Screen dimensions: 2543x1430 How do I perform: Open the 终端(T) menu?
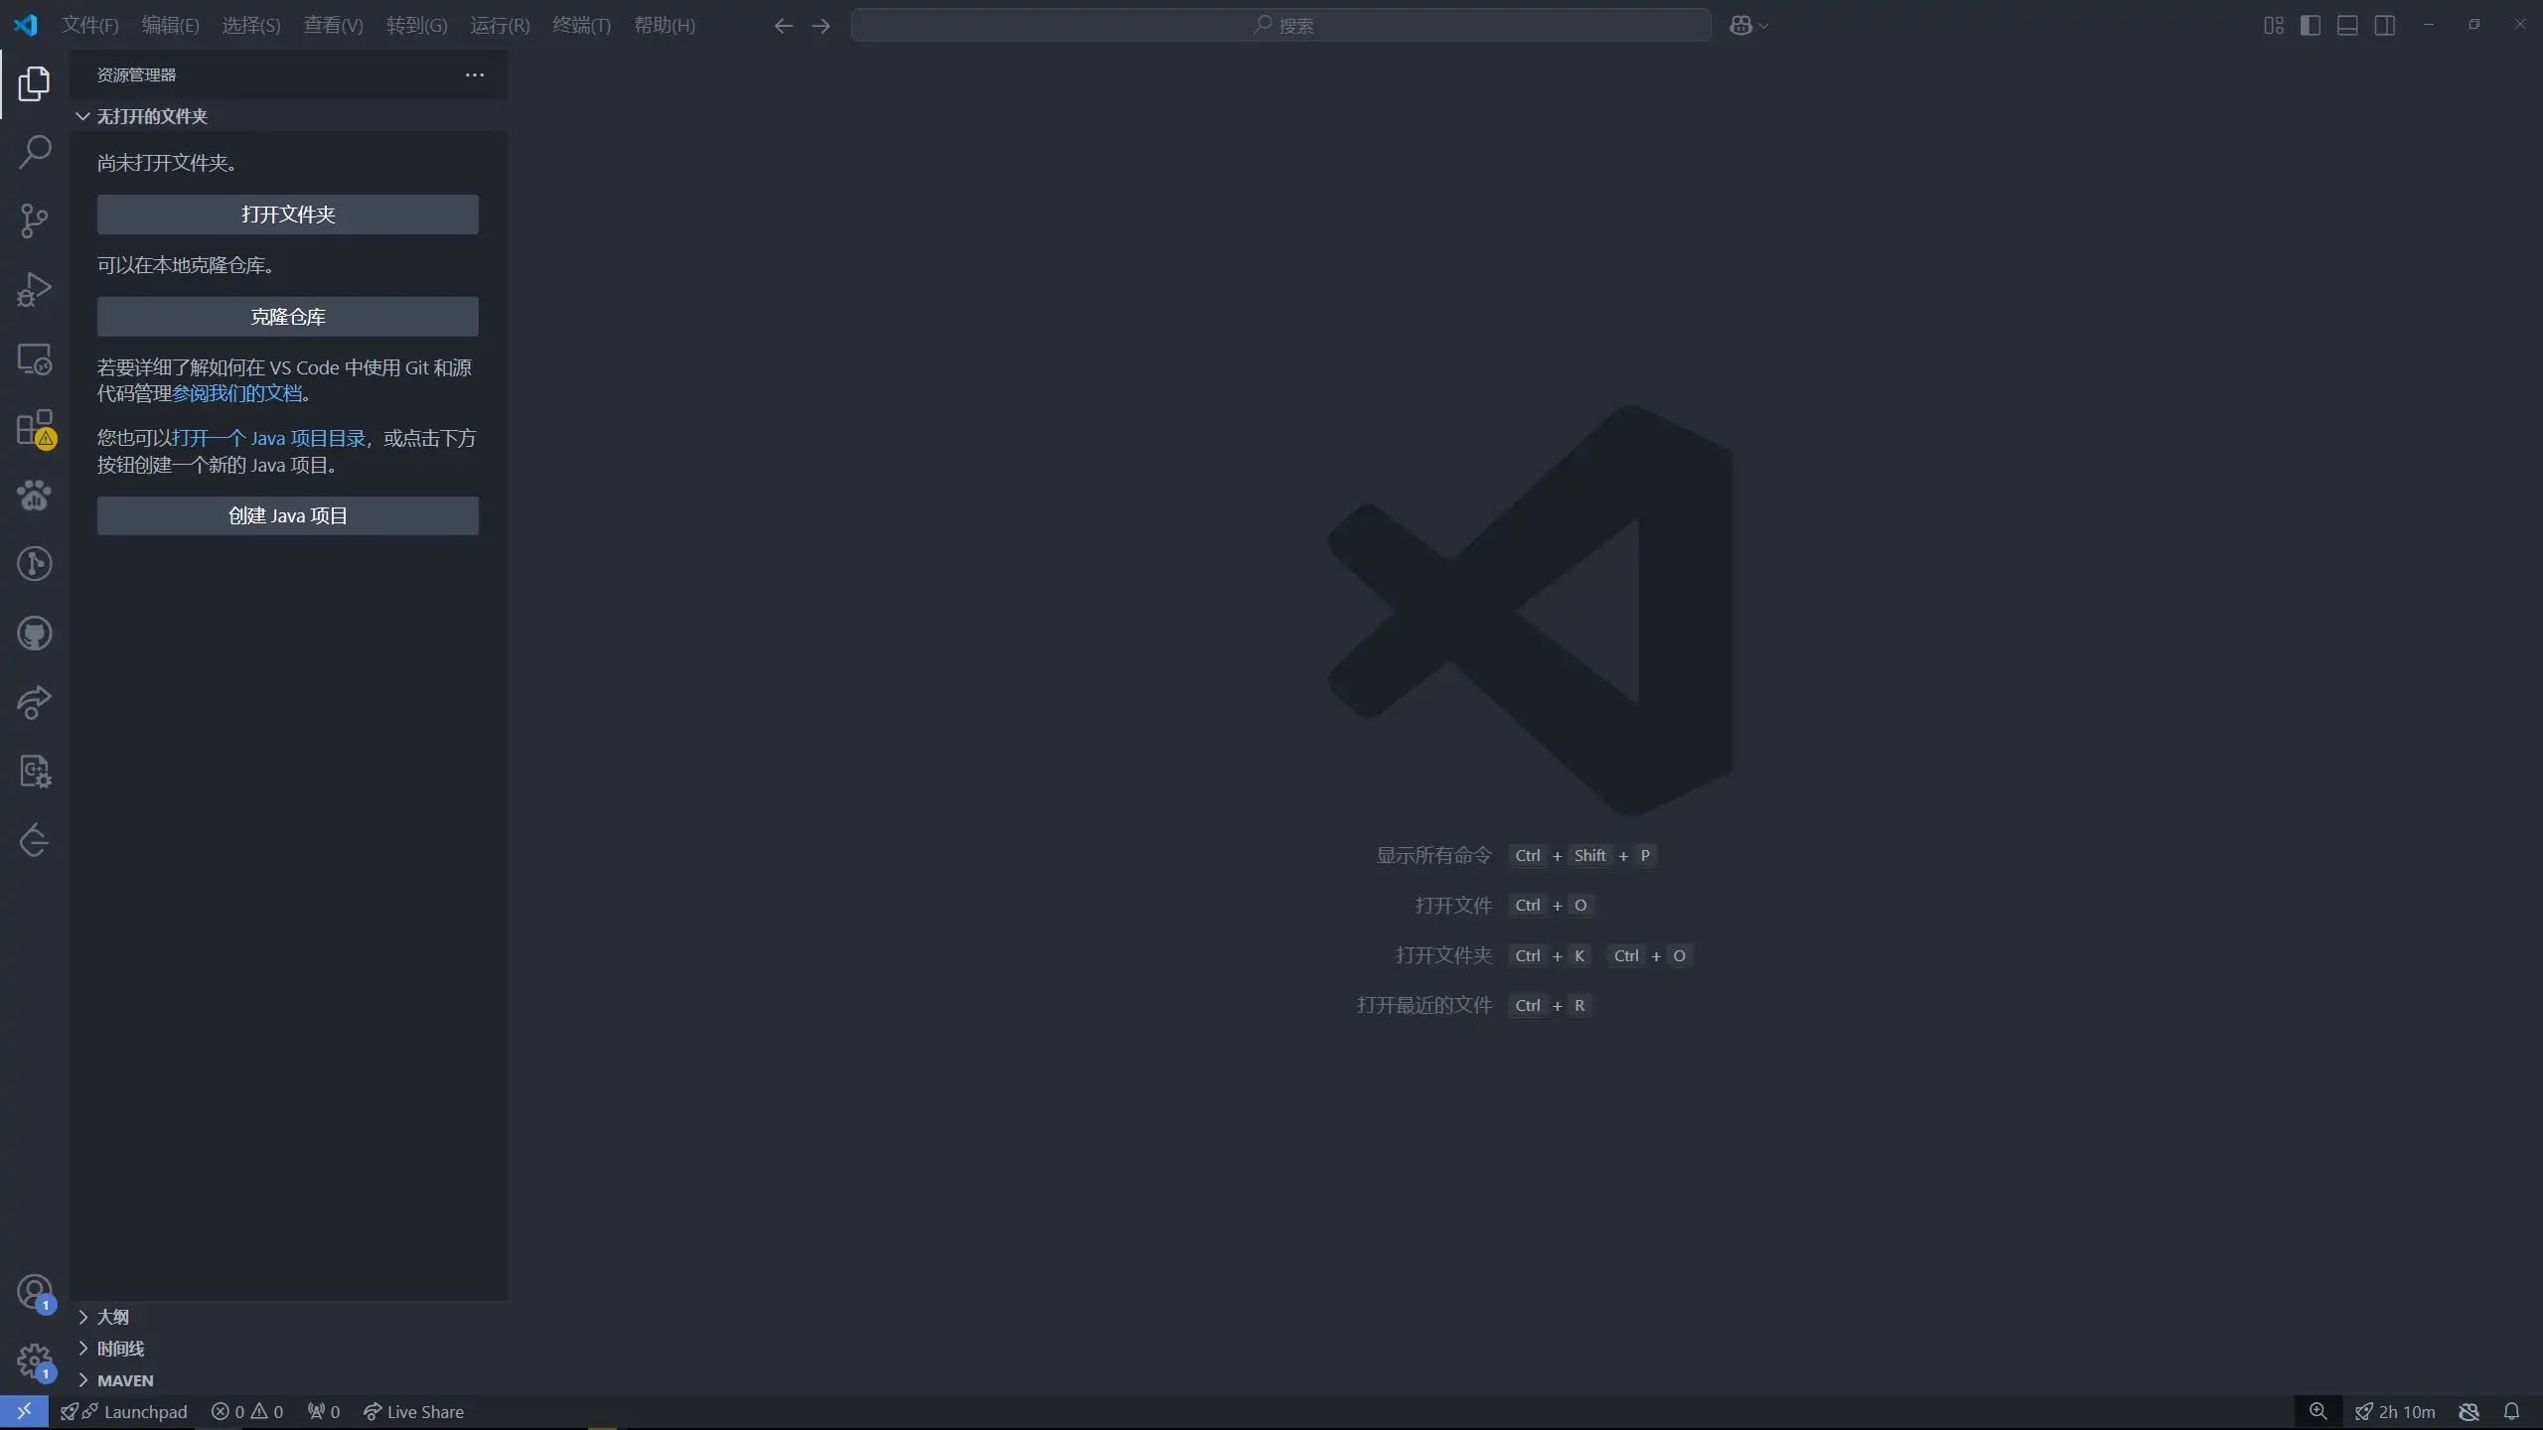pos(581,26)
